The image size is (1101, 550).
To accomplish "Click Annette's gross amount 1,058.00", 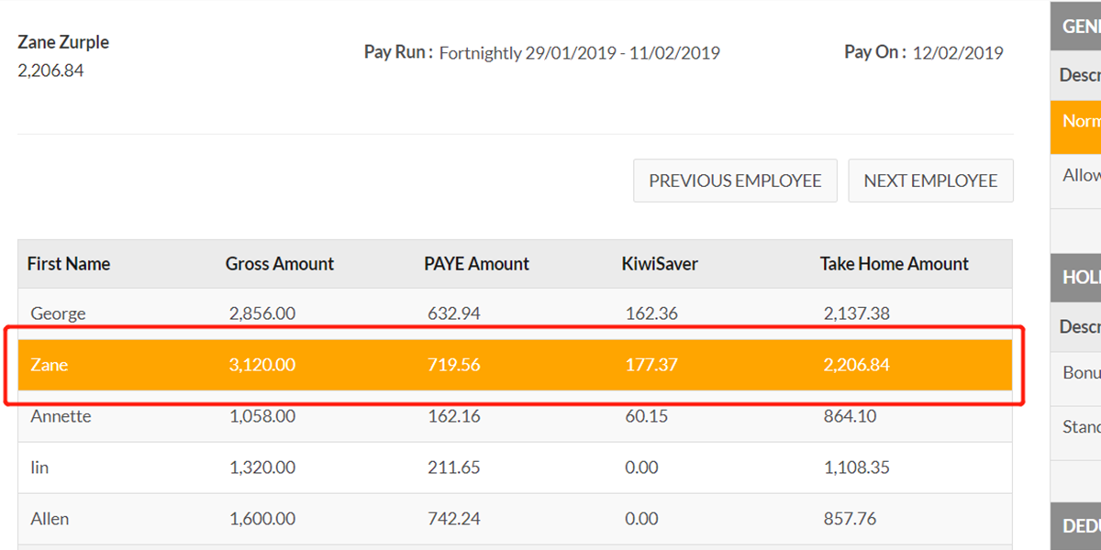I will tap(262, 416).
